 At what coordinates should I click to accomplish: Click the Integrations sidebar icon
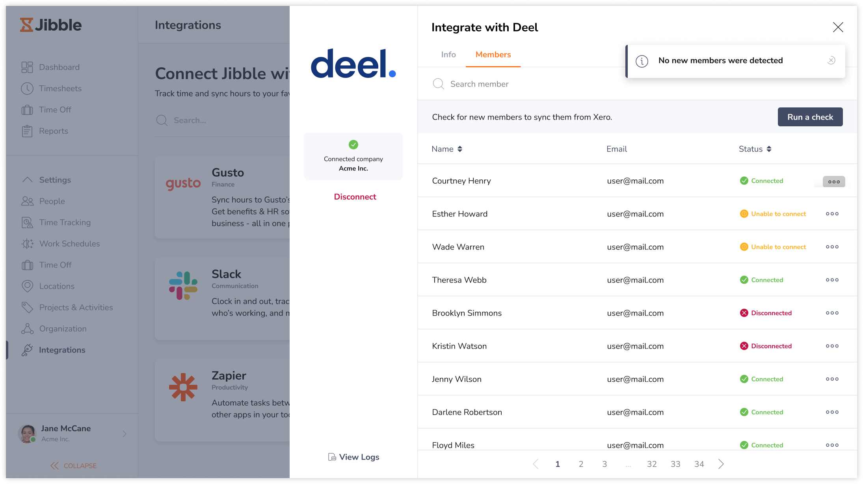tap(28, 350)
